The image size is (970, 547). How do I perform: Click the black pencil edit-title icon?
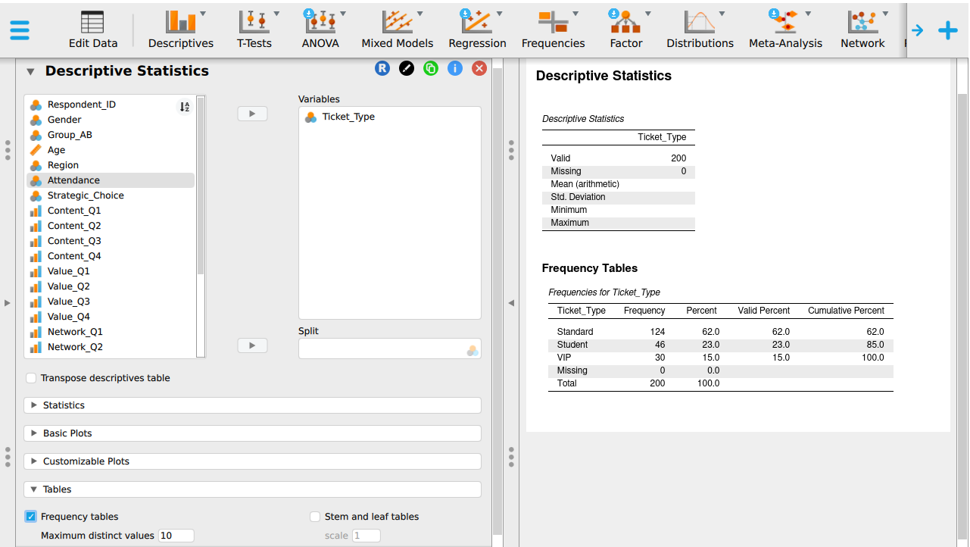point(407,68)
